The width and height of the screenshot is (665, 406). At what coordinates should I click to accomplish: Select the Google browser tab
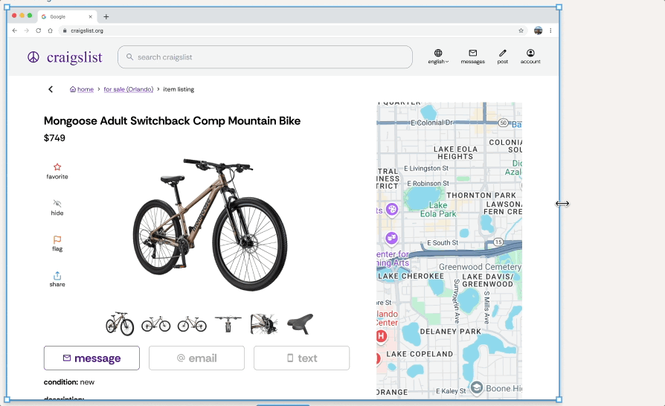[x=67, y=16]
